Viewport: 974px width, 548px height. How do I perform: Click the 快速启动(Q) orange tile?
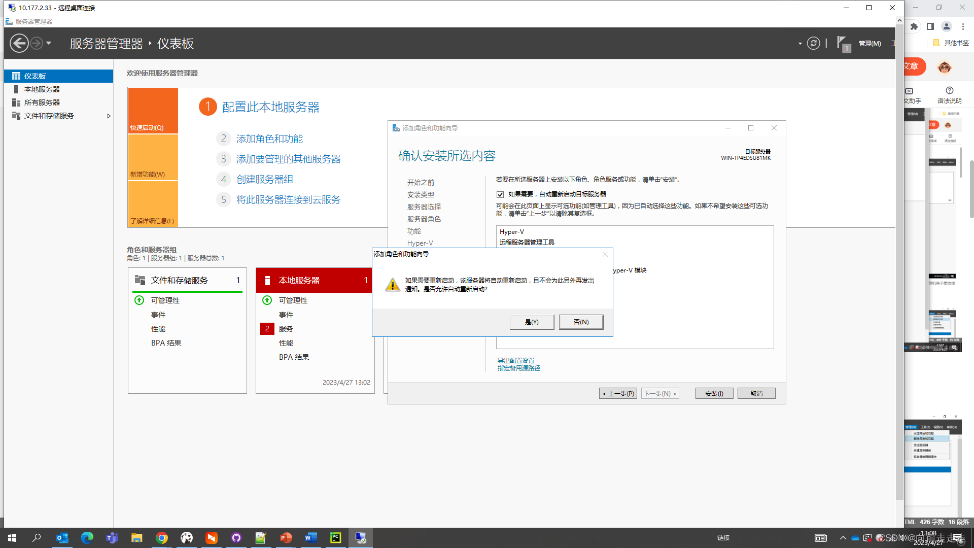click(153, 110)
